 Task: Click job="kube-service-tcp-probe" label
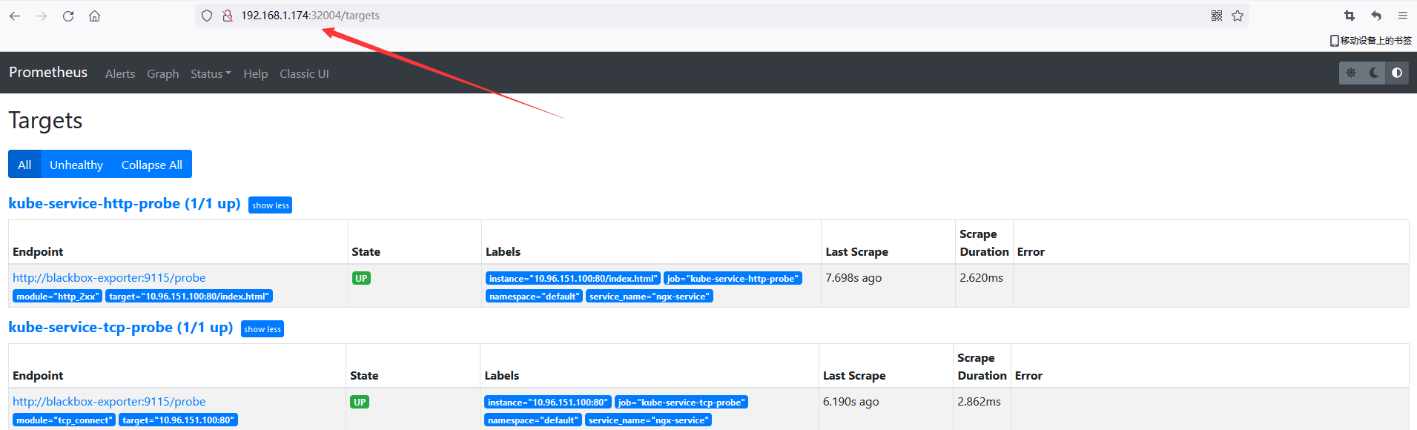[681, 403]
